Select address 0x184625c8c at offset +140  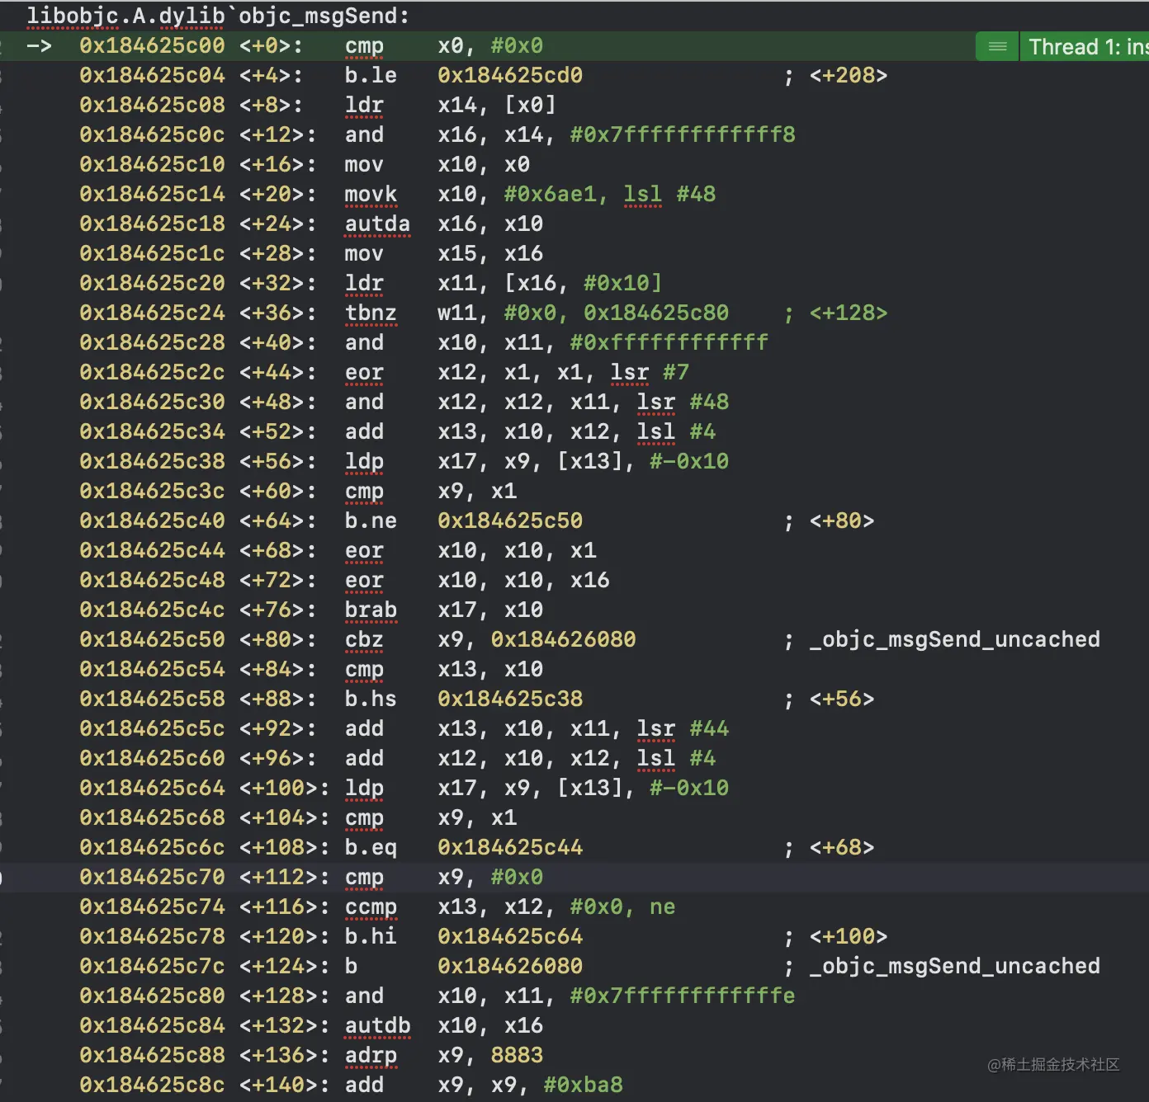click(152, 1086)
